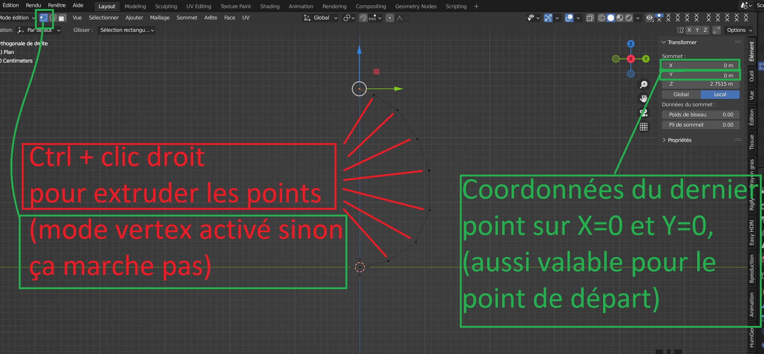This screenshot has width=764, height=354.
Task: Open the Options dropdown
Action: point(739,30)
